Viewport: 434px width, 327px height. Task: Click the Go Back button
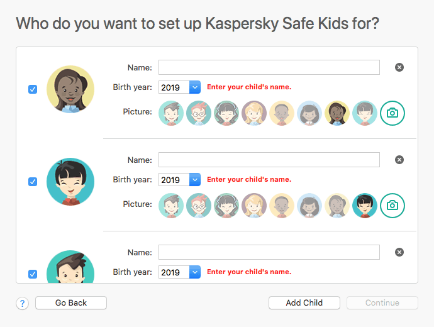[71, 303]
